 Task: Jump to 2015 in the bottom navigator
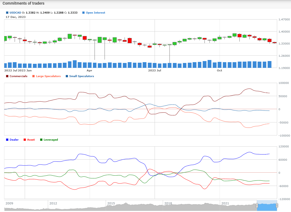click(111, 203)
